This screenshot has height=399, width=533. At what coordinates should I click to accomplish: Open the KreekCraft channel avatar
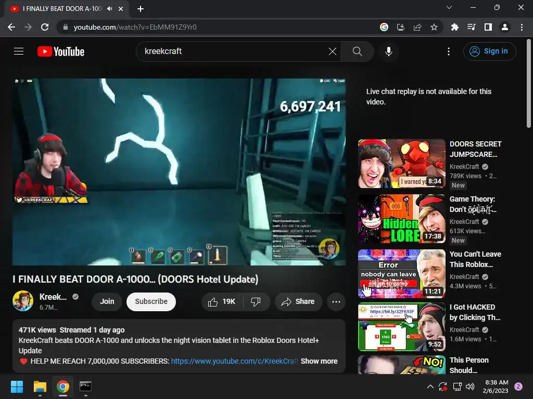tap(23, 301)
